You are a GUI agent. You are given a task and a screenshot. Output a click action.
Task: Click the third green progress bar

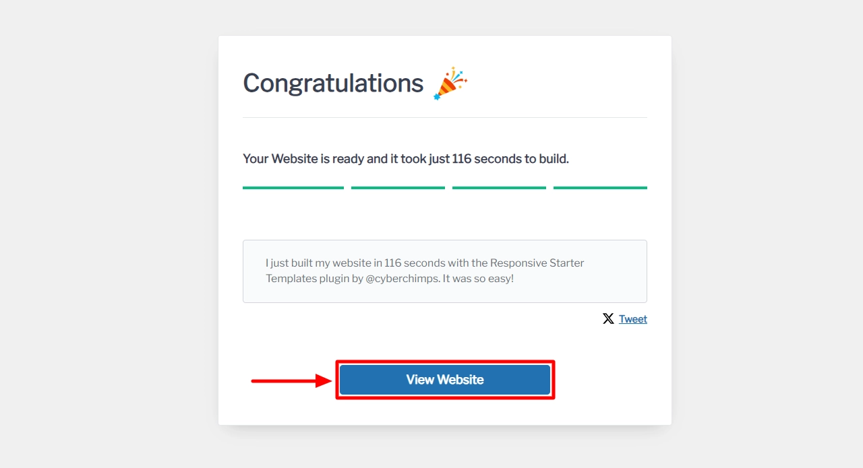(x=499, y=187)
